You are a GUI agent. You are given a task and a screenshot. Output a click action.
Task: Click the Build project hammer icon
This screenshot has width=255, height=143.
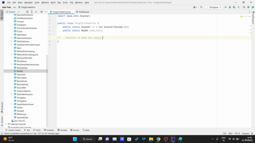pos(201,7)
